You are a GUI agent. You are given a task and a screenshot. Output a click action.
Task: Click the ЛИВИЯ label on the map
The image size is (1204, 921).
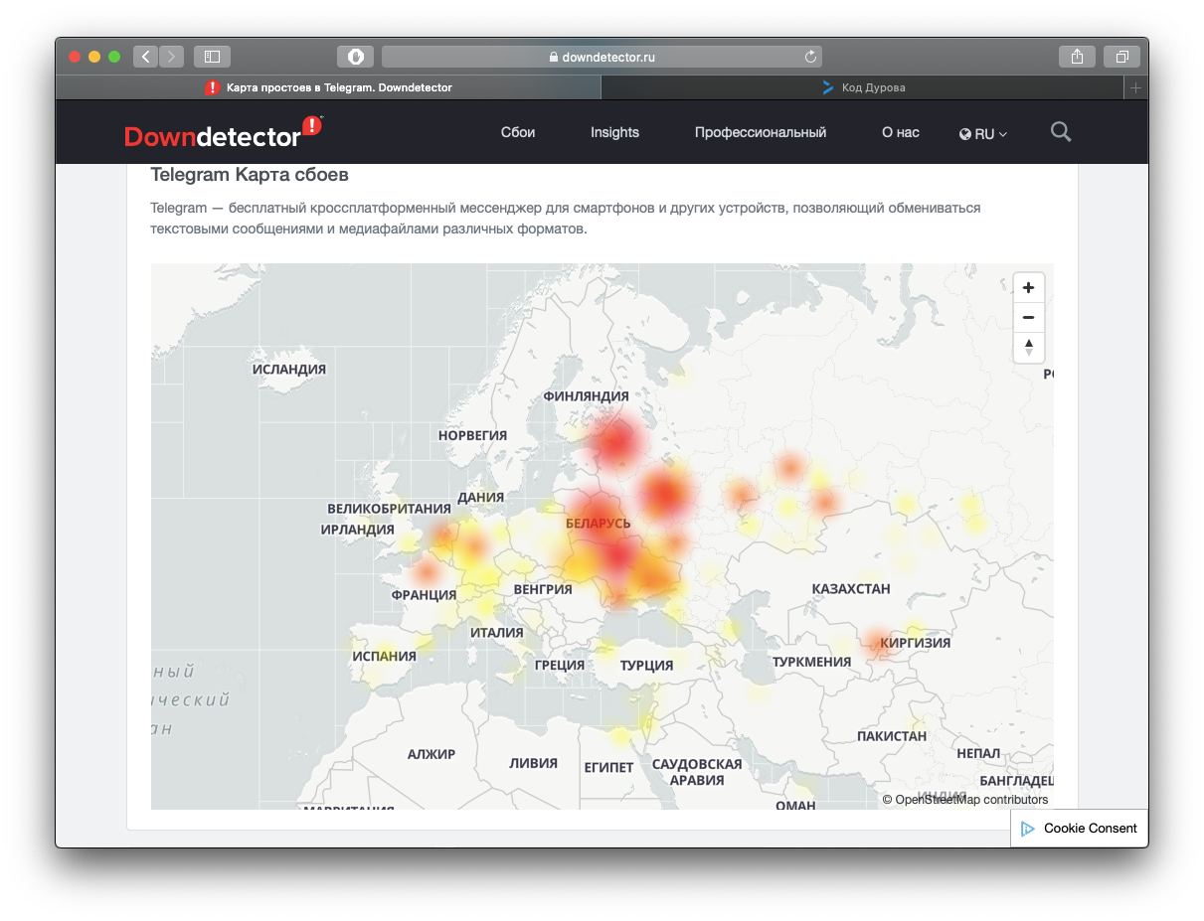pos(533,763)
